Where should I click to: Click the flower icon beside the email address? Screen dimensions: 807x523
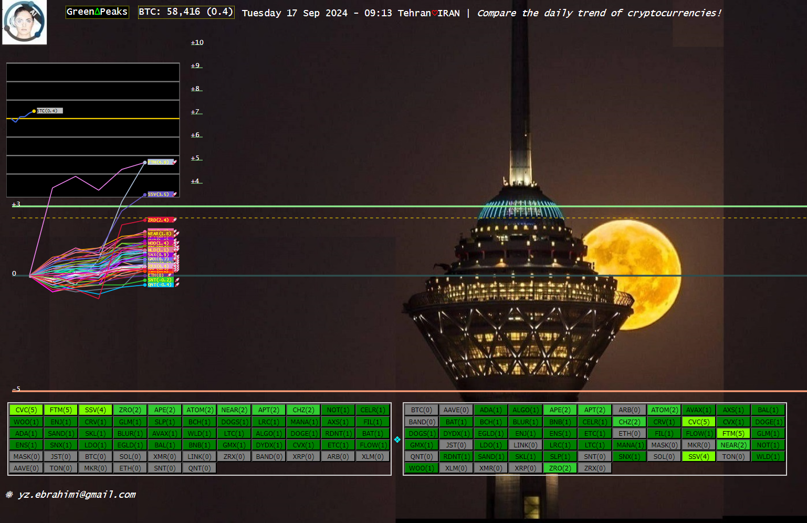click(x=9, y=494)
